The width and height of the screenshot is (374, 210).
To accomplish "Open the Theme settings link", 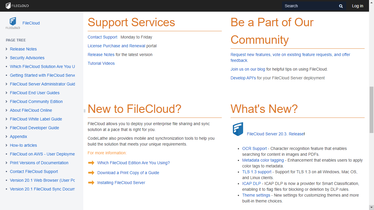I will (x=256, y=195).
